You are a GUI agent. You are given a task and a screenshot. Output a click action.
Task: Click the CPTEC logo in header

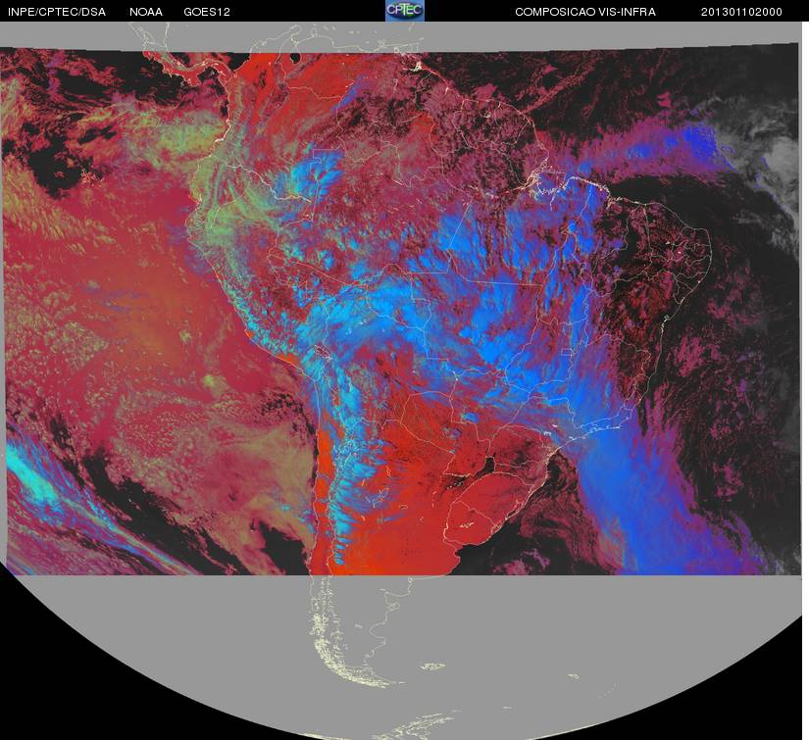(405, 11)
